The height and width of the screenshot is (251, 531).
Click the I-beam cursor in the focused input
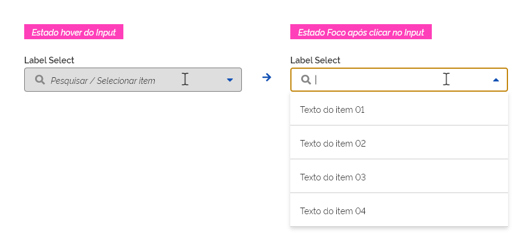(446, 79)
